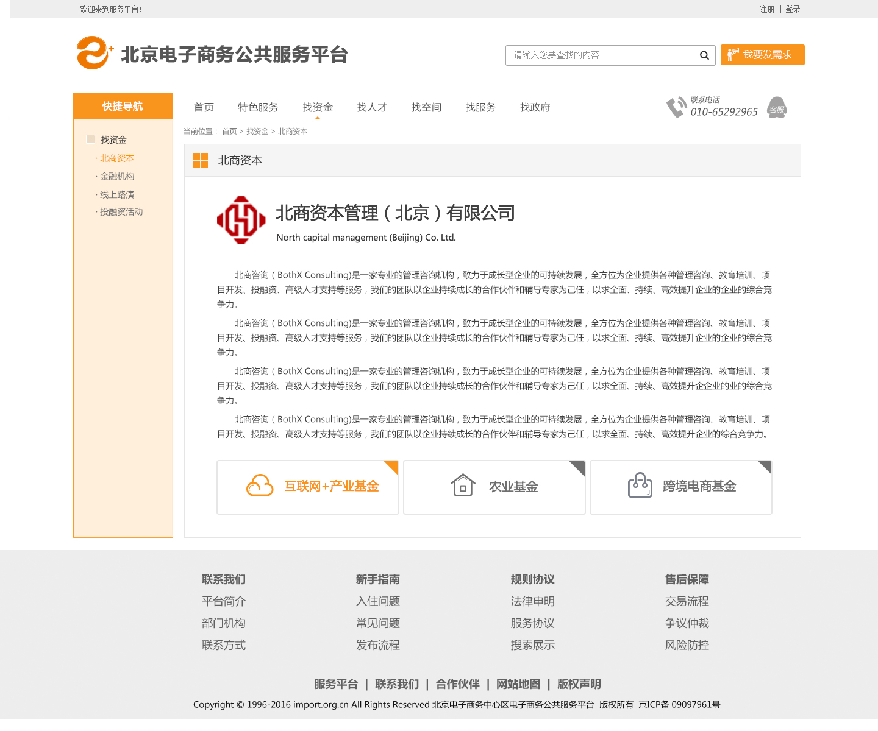Click the phone number 010-65292965
The height and width of the screenshot is (731, 878).
[724, 112]
